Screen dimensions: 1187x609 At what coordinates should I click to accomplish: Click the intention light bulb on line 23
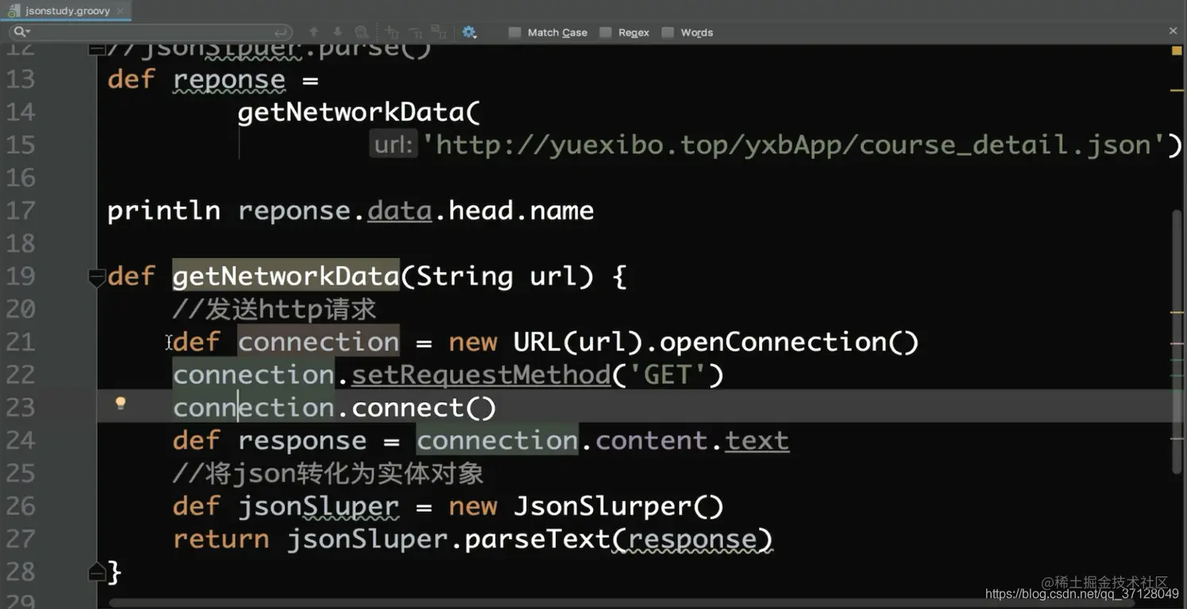[x=121, y=404]
